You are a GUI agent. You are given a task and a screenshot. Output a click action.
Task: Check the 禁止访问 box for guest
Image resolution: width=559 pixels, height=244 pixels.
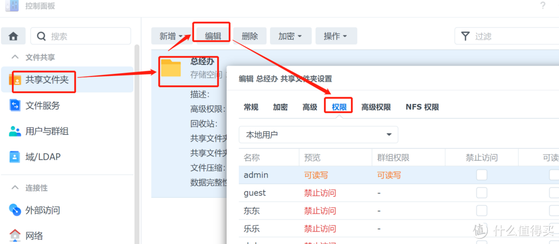coord(482,193)
